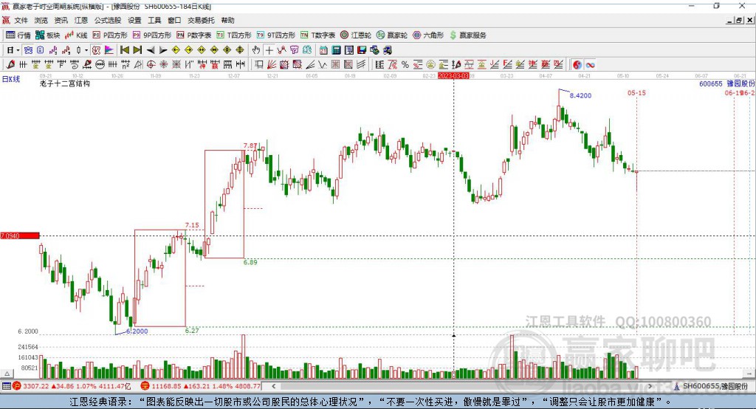Toggle the 权 adjust-price button

97,50
